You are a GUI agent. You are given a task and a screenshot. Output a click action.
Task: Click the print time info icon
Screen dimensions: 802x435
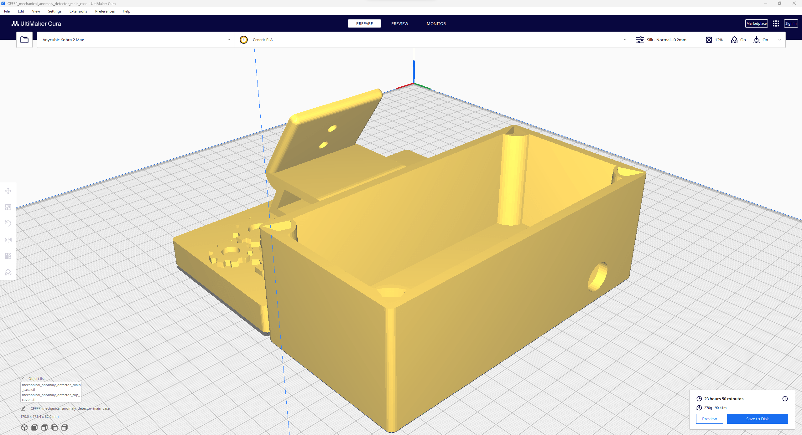785,399
